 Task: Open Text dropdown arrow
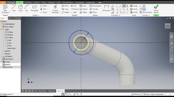click(47, 9)
